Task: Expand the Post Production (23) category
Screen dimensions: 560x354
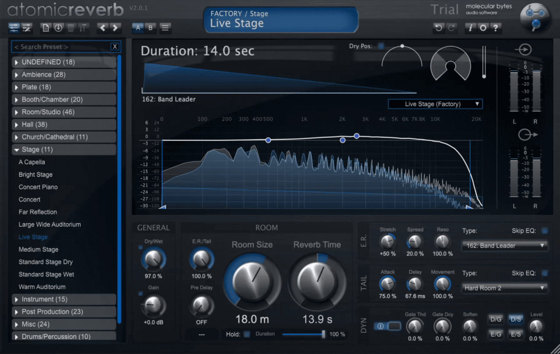Action: point(64,312)
